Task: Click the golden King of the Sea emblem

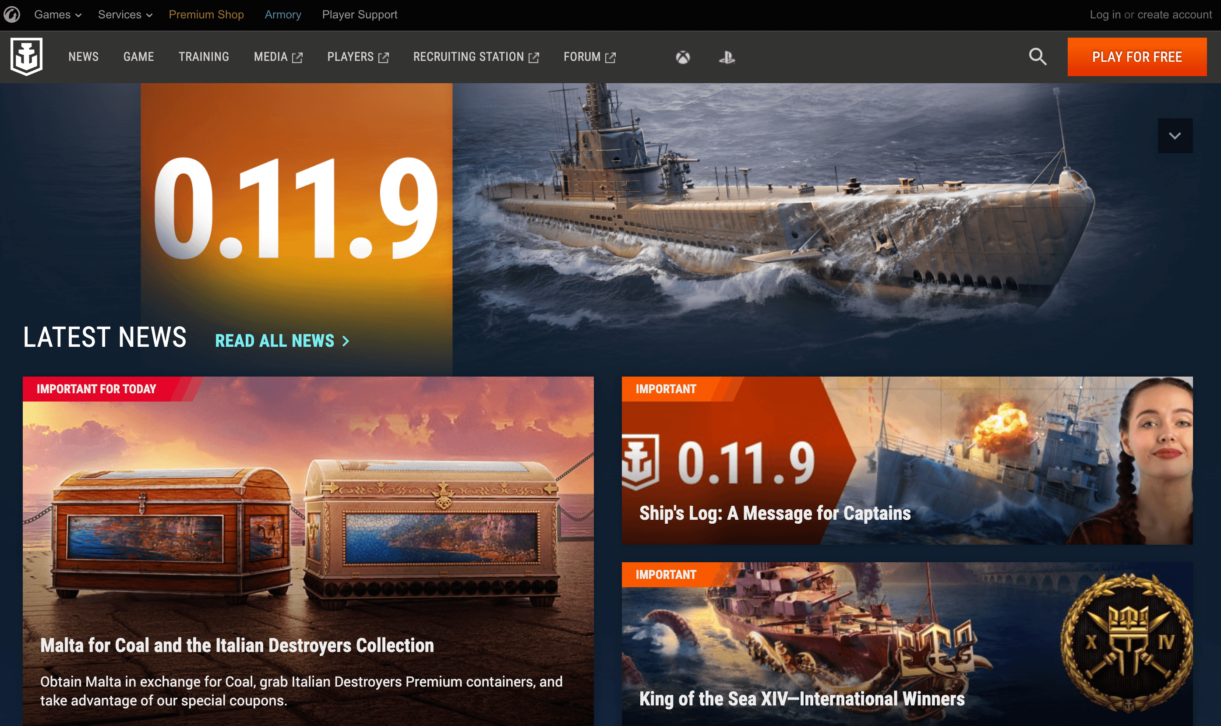Action: 1127,642
